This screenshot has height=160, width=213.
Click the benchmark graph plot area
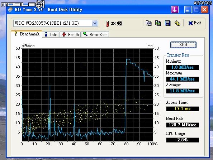pyautogui.click(x=87, y=95)
